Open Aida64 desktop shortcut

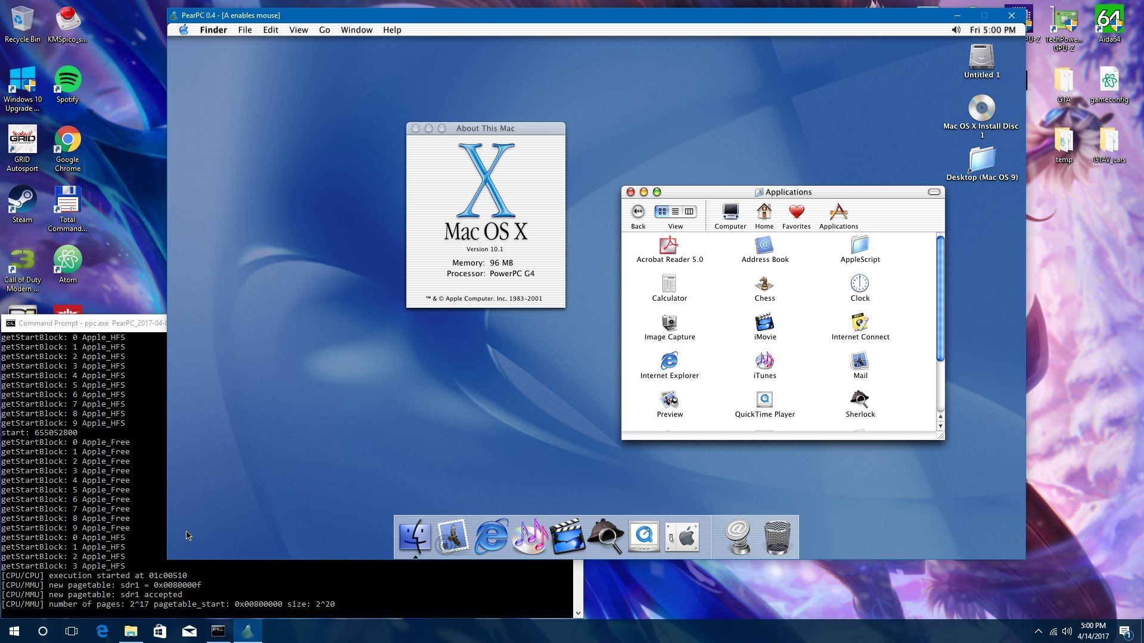[1109, 24]
